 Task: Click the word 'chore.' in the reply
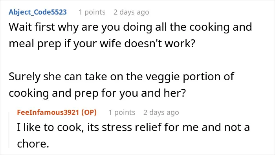point(33,144)
